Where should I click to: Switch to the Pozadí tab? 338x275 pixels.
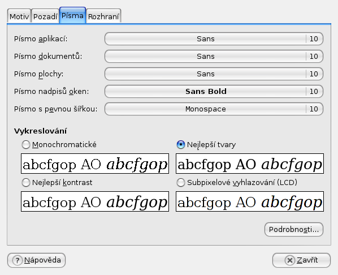tap(45, 16)
